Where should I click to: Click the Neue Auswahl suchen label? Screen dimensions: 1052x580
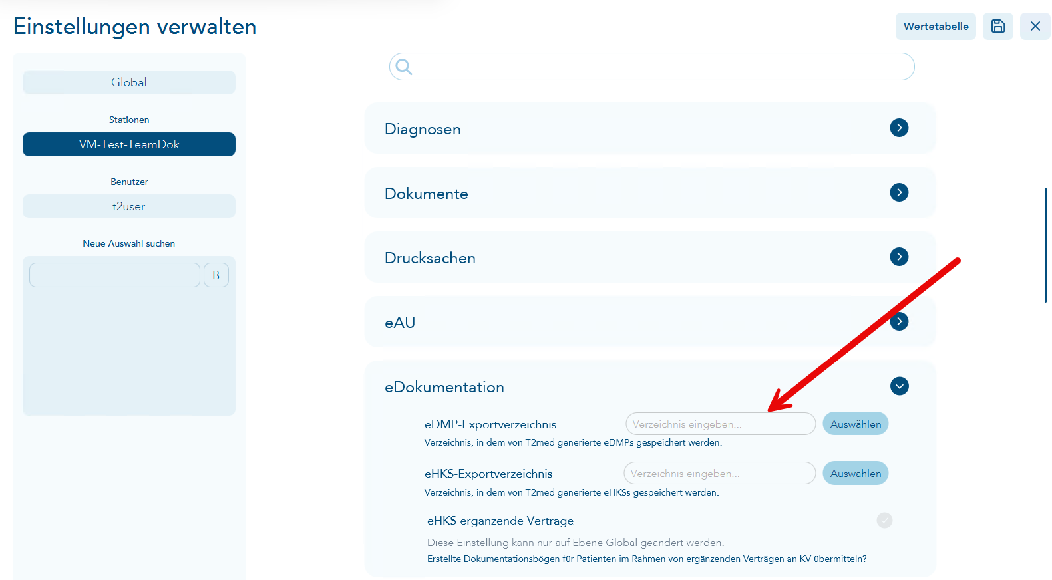click(x=129, y=243)
